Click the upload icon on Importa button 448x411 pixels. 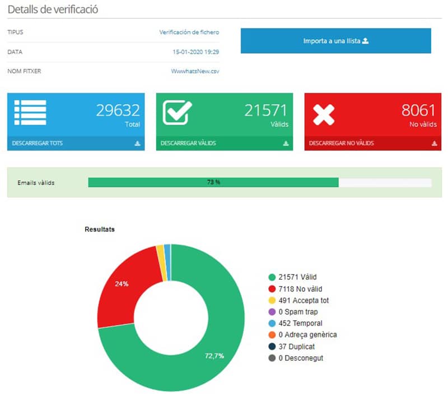(x=365, y=41)
